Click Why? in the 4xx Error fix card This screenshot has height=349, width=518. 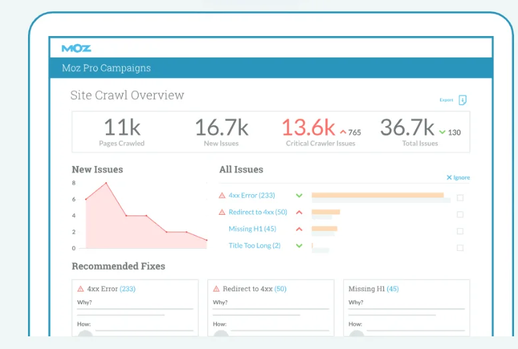click(x=85, y=302)
